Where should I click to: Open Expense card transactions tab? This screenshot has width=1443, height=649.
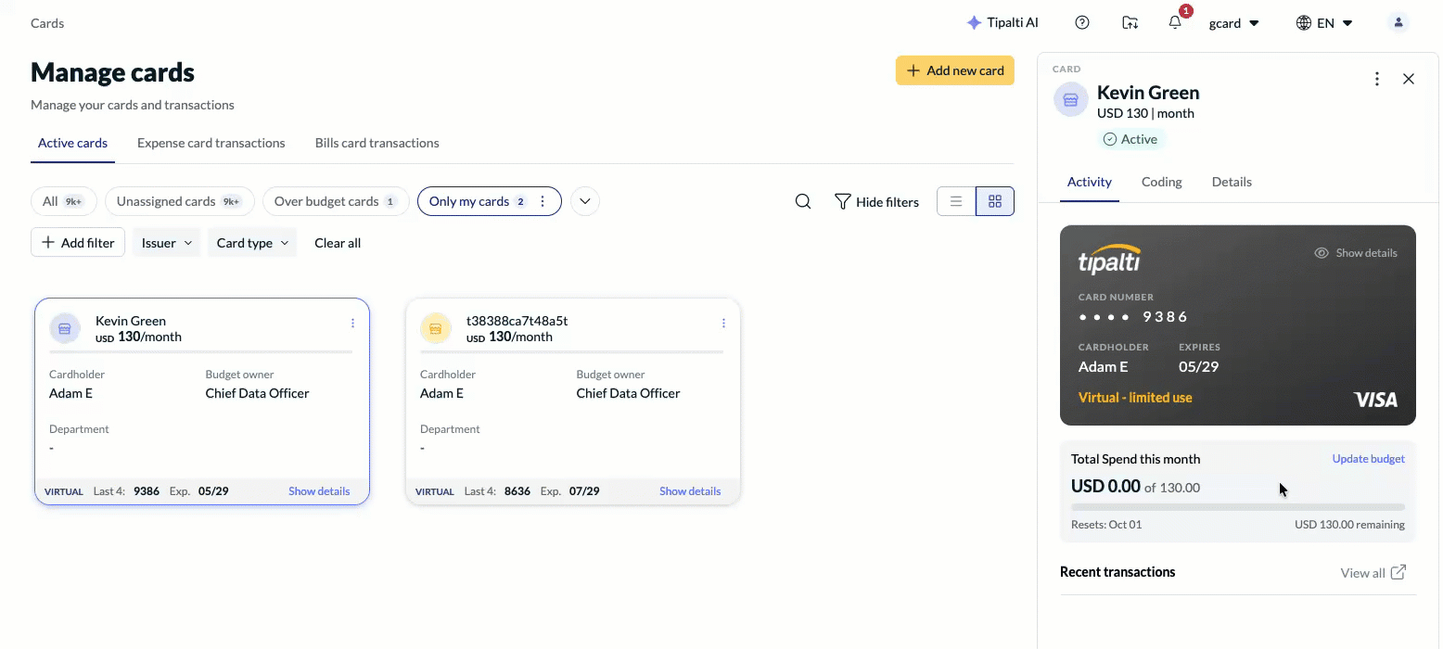pos(211,143)
